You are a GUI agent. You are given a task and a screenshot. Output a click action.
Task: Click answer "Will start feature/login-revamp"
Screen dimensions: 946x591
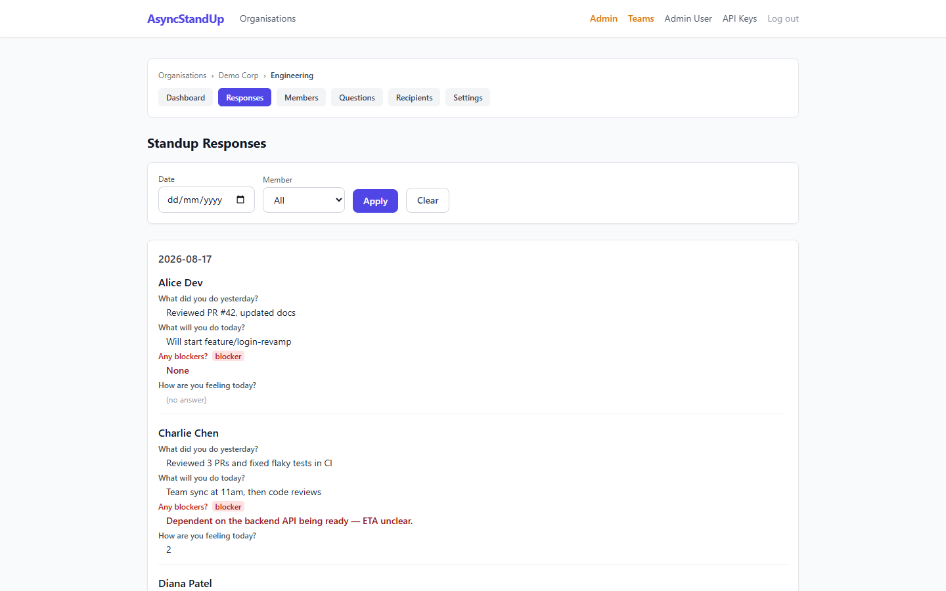(229, 342)
